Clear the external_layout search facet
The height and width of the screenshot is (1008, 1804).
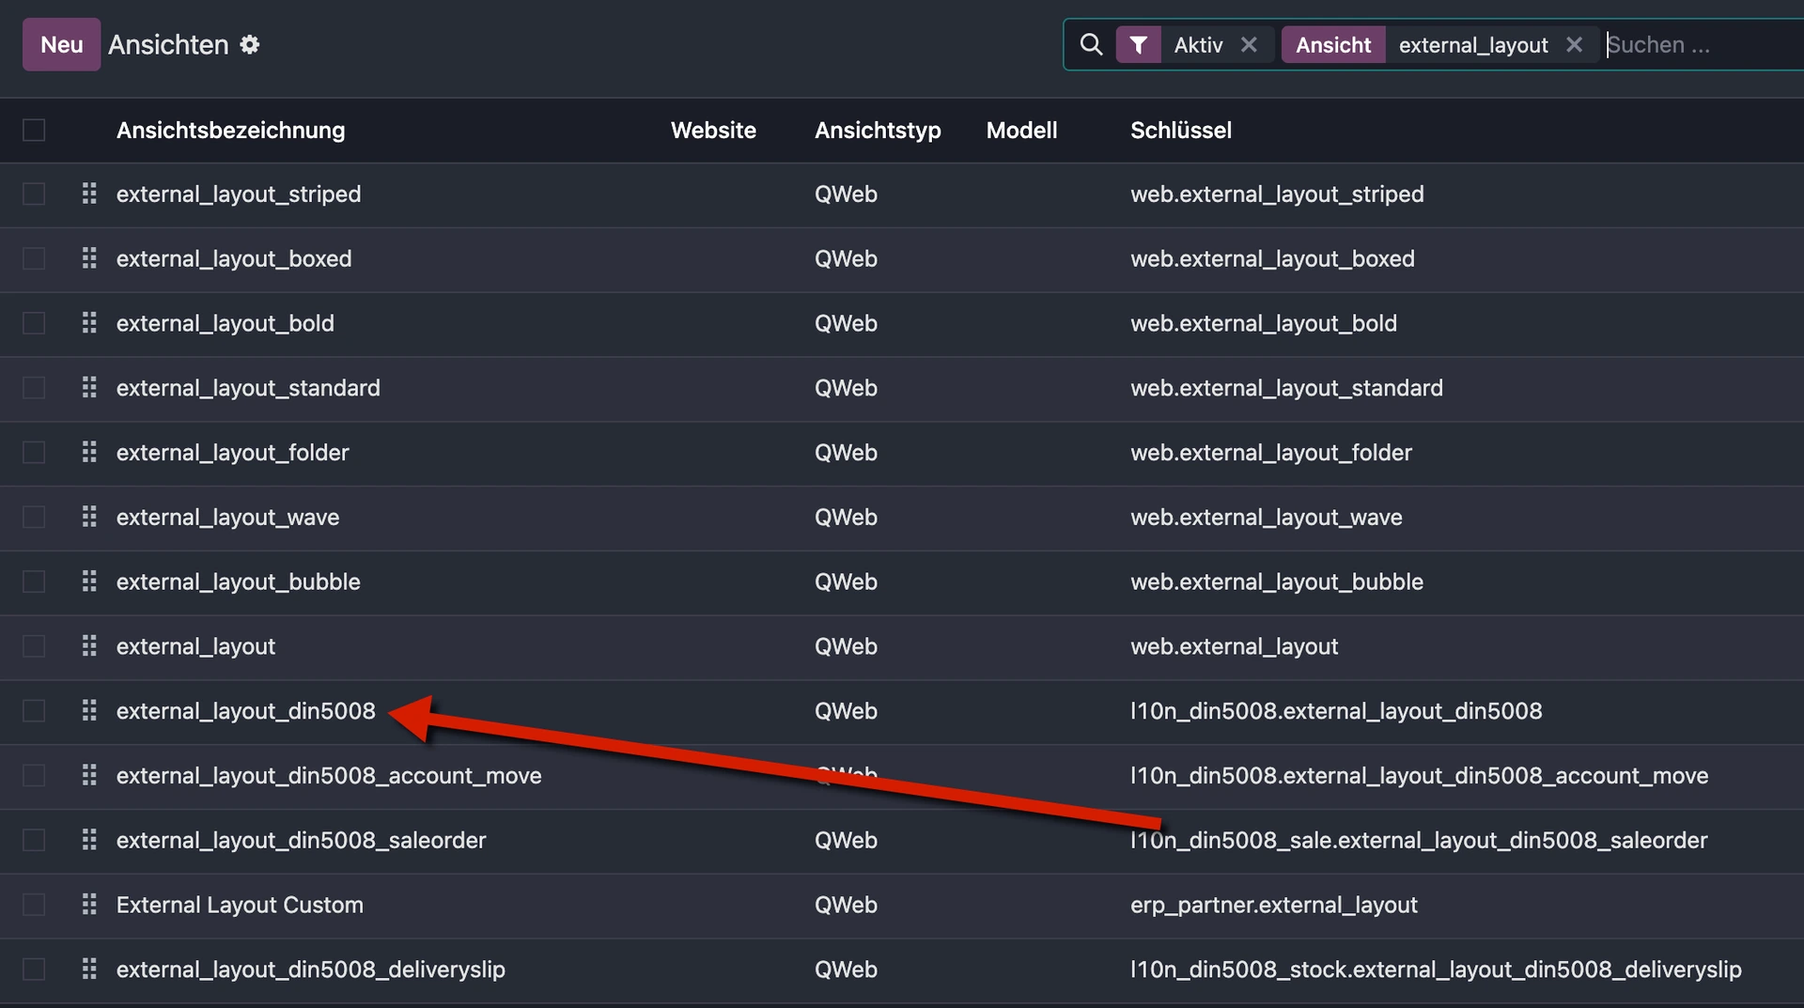click(x=1575, y=44)
